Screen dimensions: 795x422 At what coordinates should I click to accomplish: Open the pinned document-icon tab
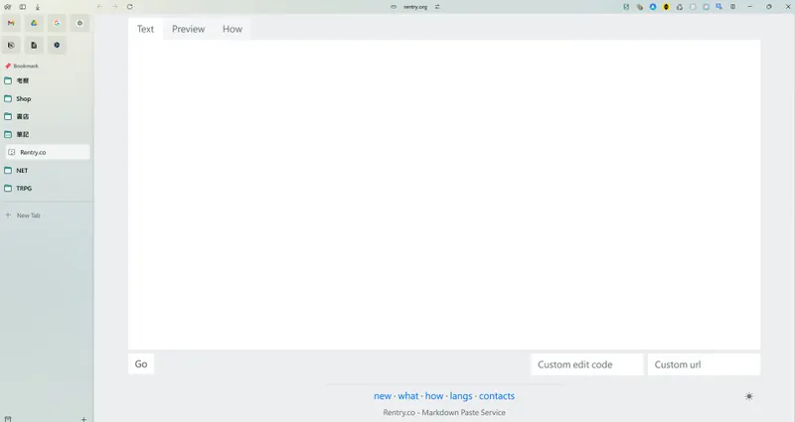pos(34,45)
